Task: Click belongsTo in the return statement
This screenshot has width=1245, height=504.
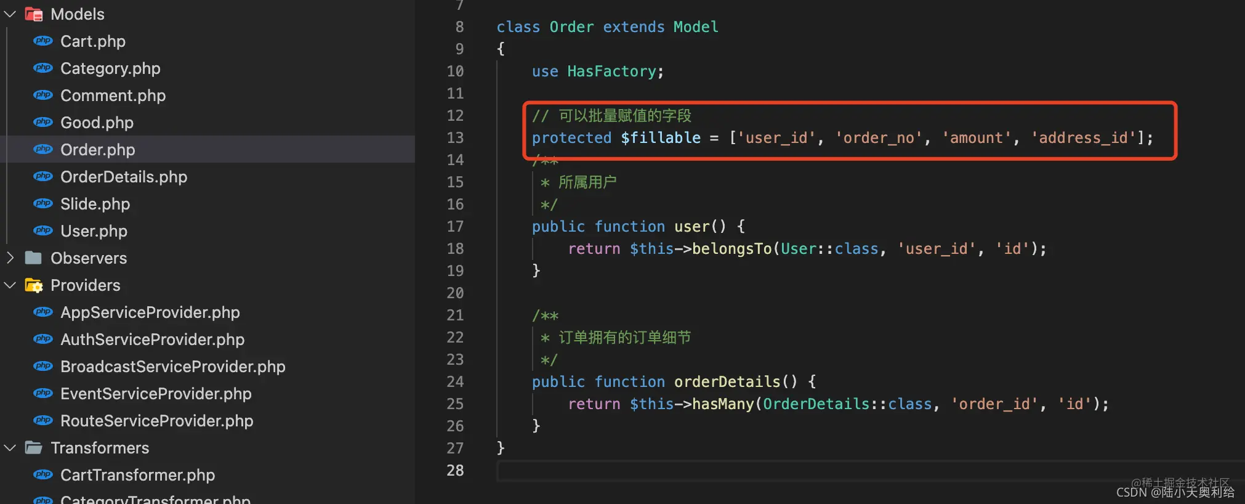Action: point(732,248)
